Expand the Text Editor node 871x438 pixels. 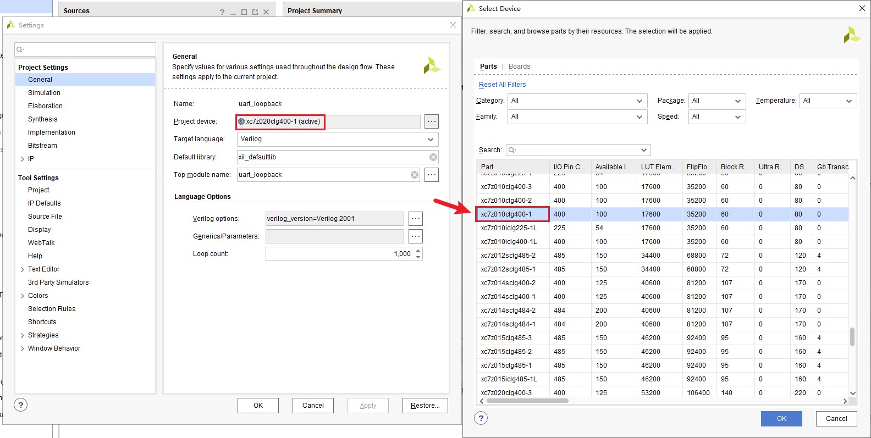click(x=22, y=269)
